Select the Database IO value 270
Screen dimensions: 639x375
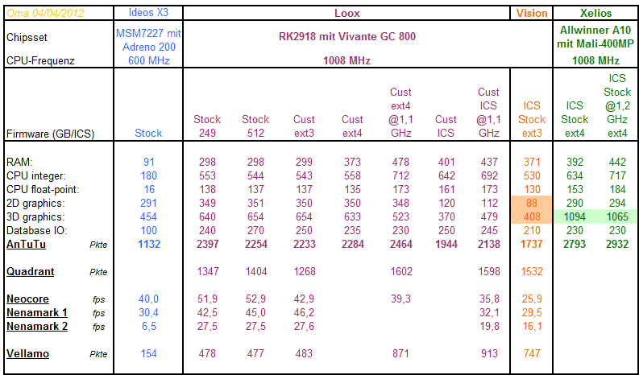point(255,230)
